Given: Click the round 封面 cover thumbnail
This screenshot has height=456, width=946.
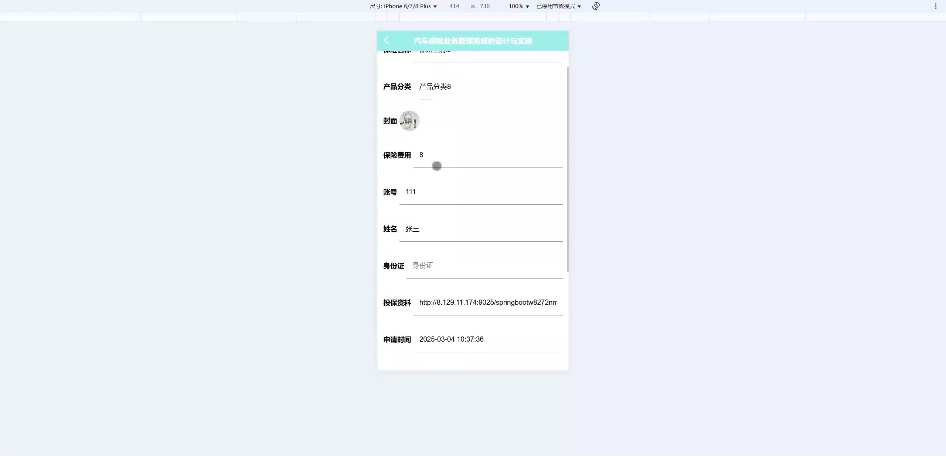Looking at the screenshot, I should (x=409, y=121).
